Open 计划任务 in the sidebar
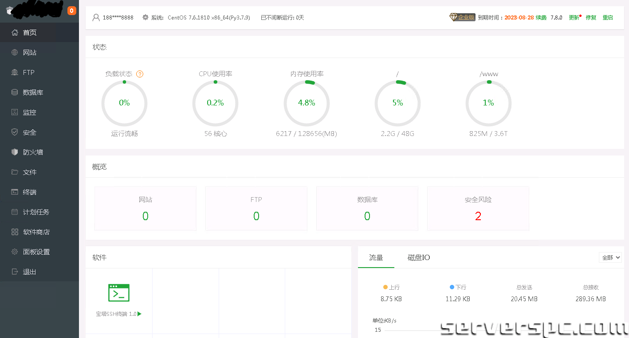 36,212
